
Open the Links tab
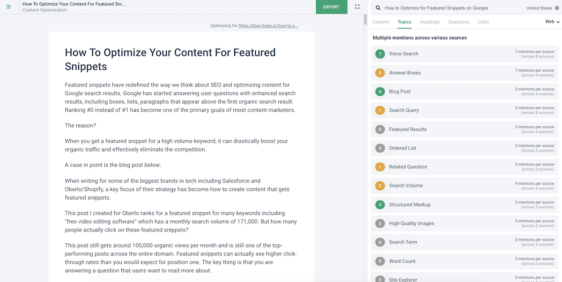483,22
